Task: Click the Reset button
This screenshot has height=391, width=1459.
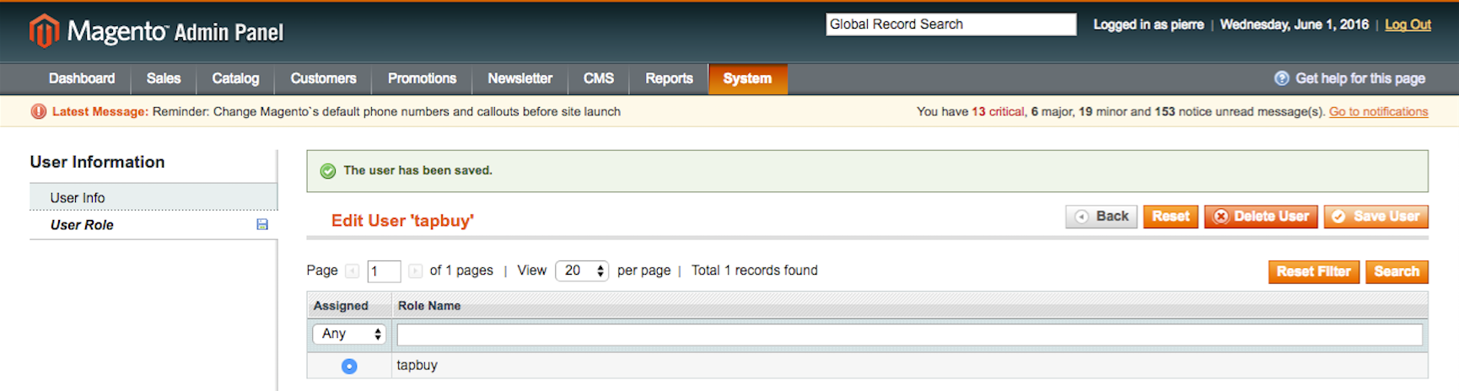Action: pos(1171,217)
